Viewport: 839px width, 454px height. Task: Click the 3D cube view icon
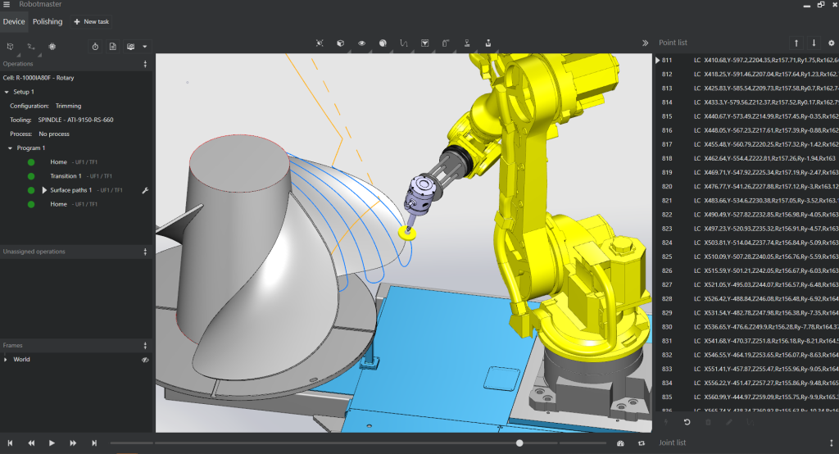340,43
